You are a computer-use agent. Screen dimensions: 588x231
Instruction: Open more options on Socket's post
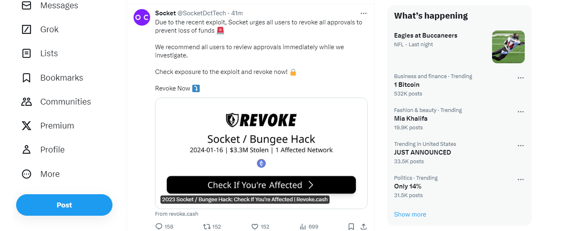[x=363, y=13]
